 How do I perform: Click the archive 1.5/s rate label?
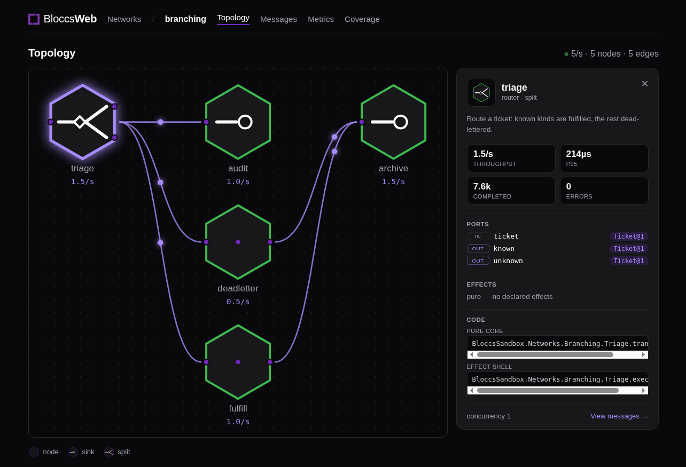pos(394,181)
